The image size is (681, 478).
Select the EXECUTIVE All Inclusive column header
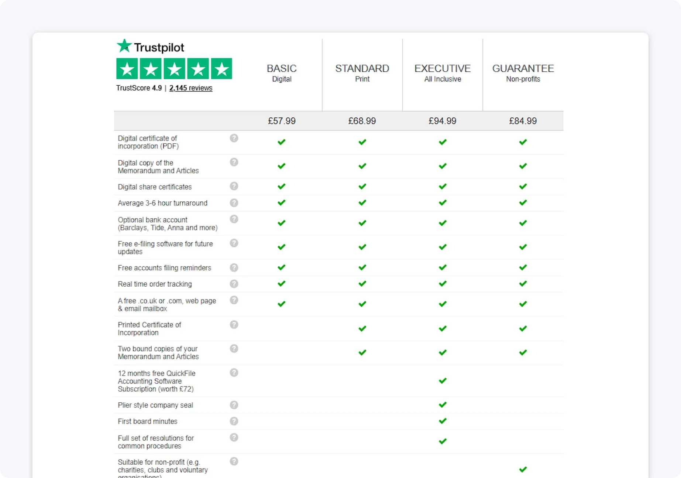(442, 72)
